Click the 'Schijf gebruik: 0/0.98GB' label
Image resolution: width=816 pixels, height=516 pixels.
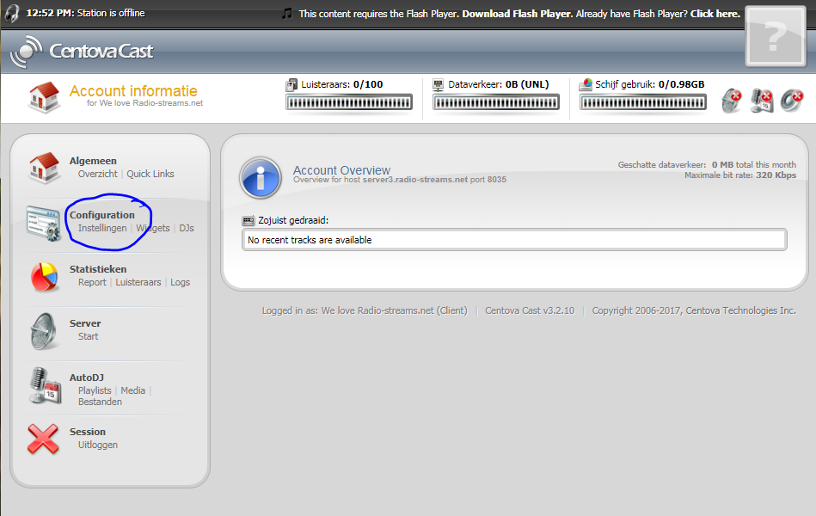point(649,84)
